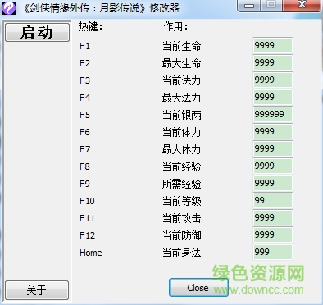Select the 当前法力 value field
Image resolution: width=323 pixels, height=305 pixels.
[x=273, y=80]
